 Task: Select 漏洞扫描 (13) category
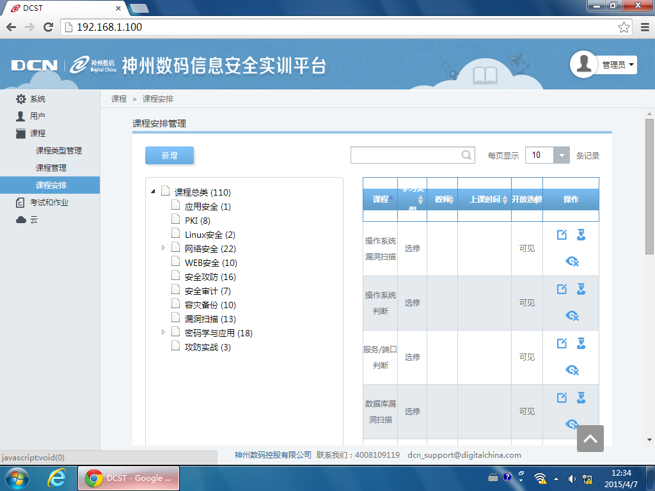(x=210, y=319)
